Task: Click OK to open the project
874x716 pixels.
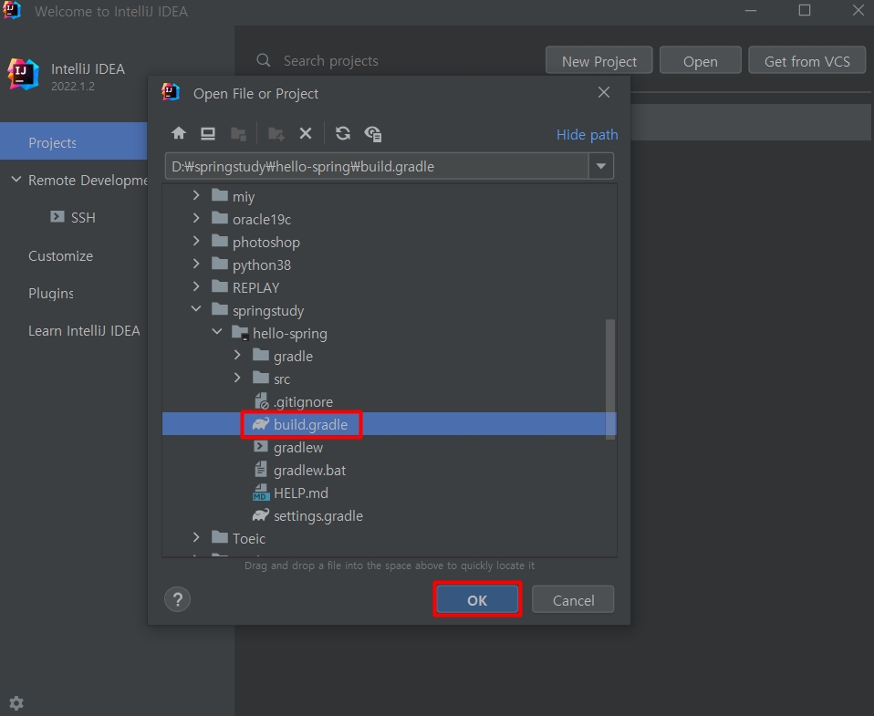Action: 477,599
